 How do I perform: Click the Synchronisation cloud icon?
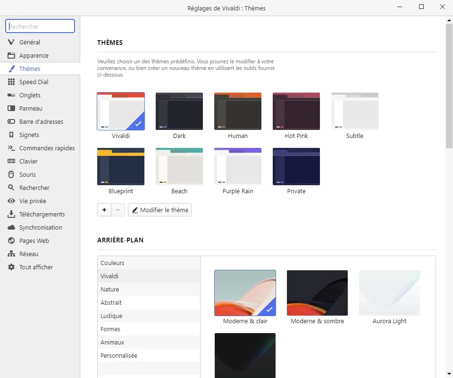coord(11,228)
